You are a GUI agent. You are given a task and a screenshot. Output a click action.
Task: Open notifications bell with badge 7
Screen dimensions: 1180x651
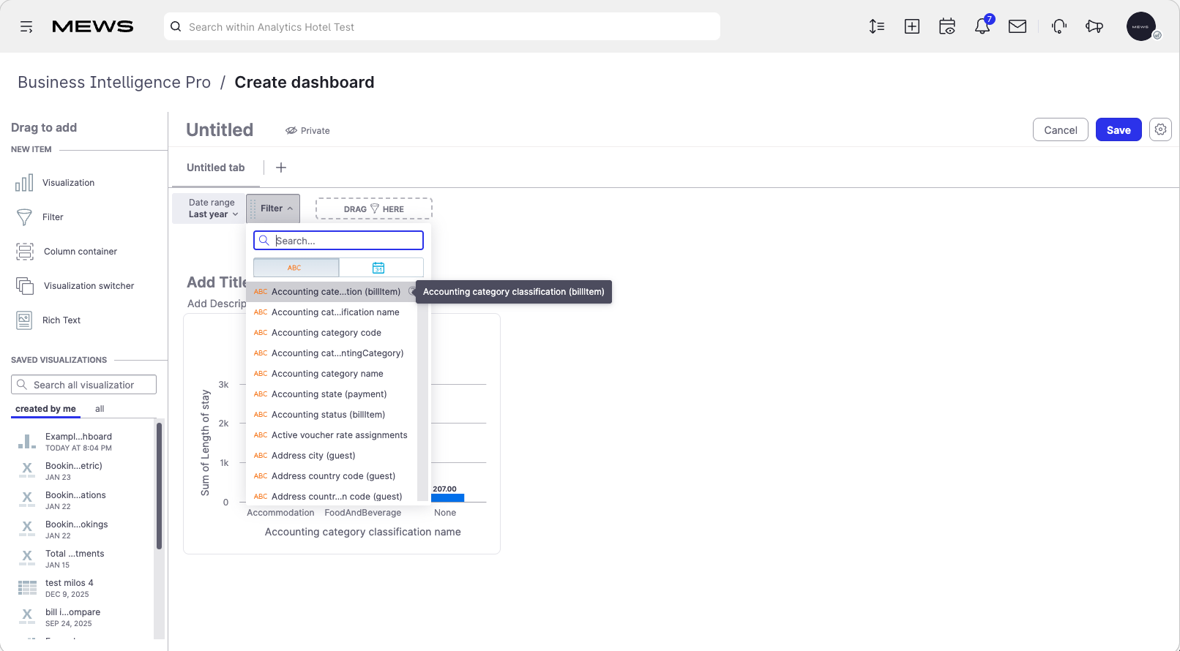point(982,26)
